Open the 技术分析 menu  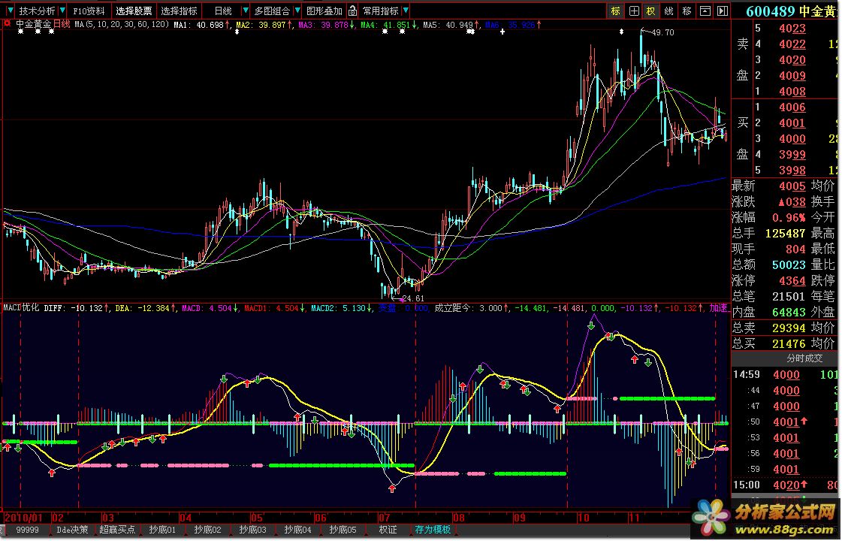pyautogui.click(x=37, y=11)
